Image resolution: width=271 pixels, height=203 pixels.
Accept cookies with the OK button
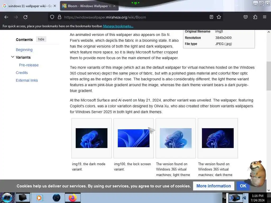(243, 186)
